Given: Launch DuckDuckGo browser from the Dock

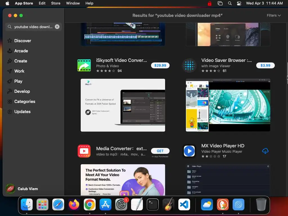Looking at the screenshot, I should click(223, 204).
